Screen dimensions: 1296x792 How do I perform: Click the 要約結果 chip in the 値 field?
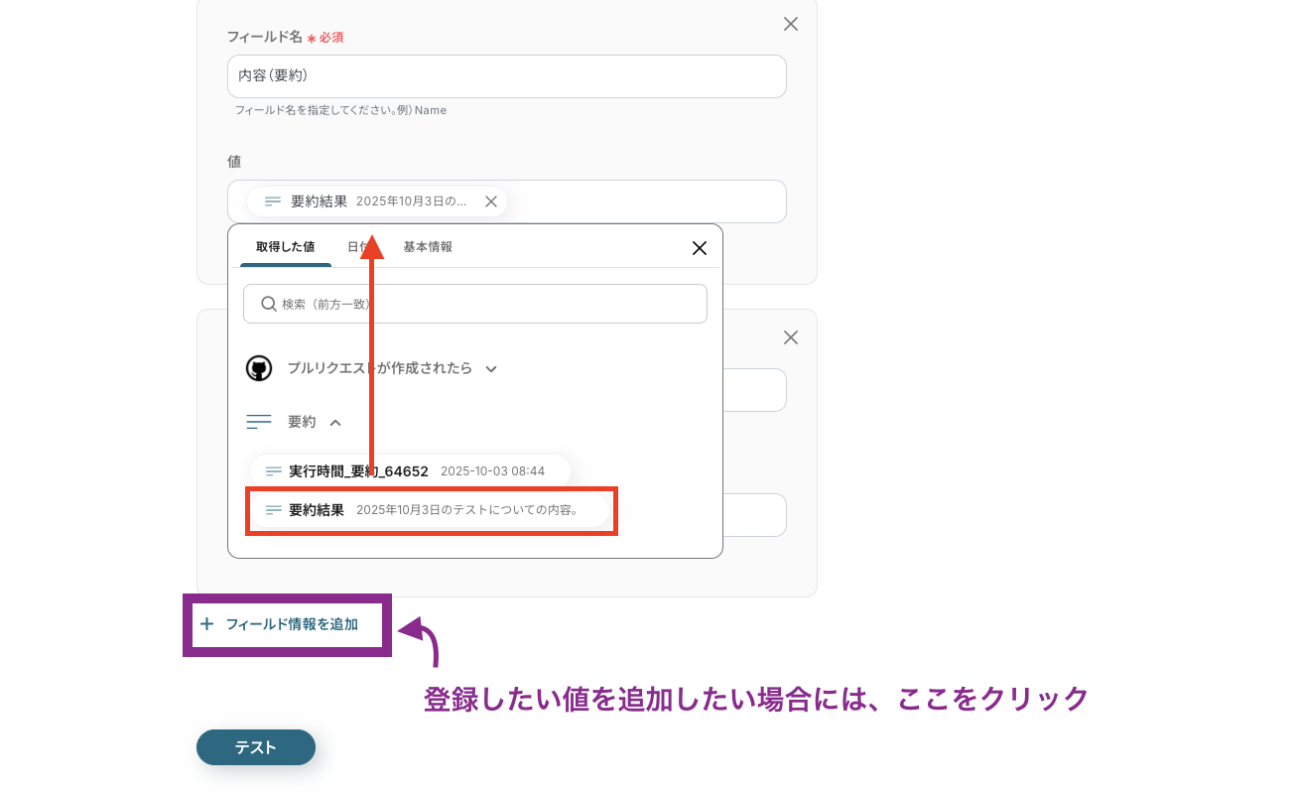[x=377, y=201]
